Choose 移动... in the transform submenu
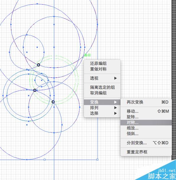 [146, 111]
